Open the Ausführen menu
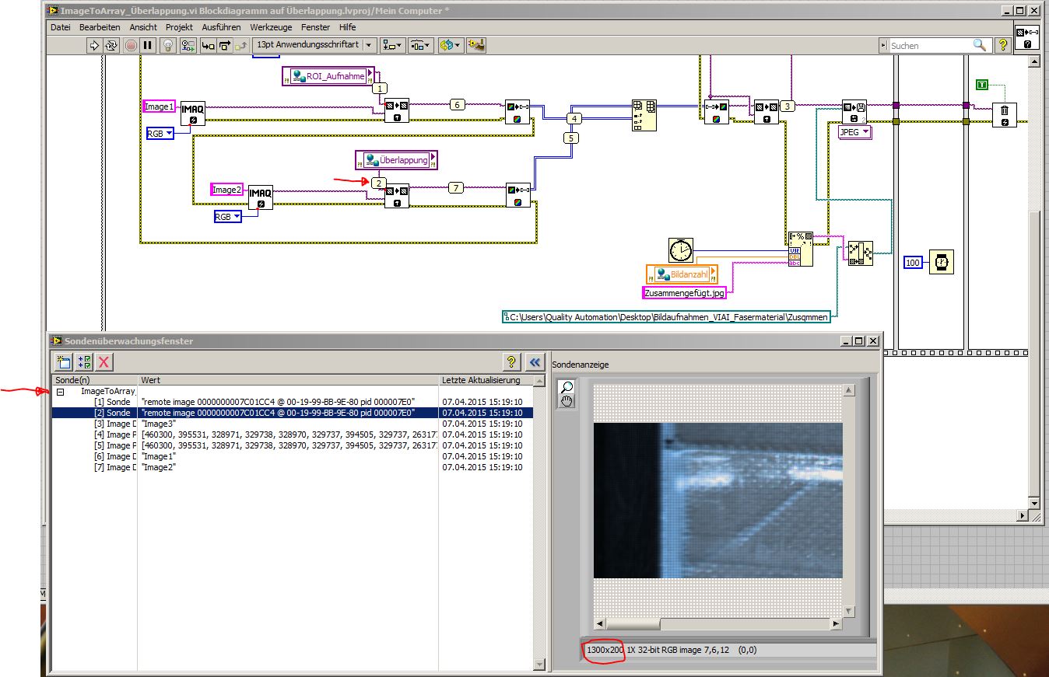This screenshot has width=1049, height=677. [221, 26]
